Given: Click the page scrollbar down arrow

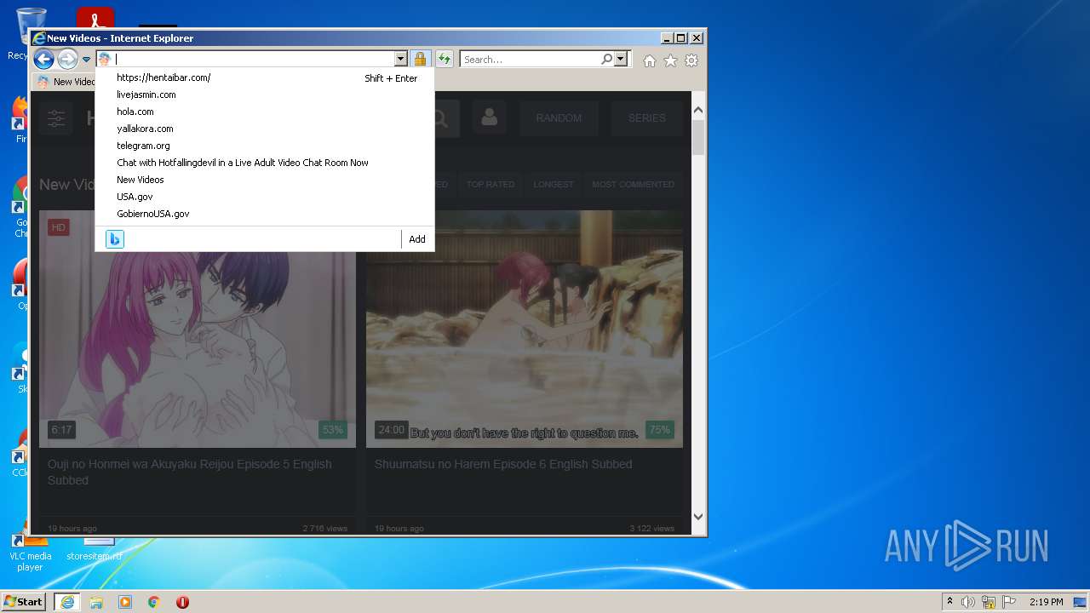Looking at the screenshot, I should [x=698, y=516].
